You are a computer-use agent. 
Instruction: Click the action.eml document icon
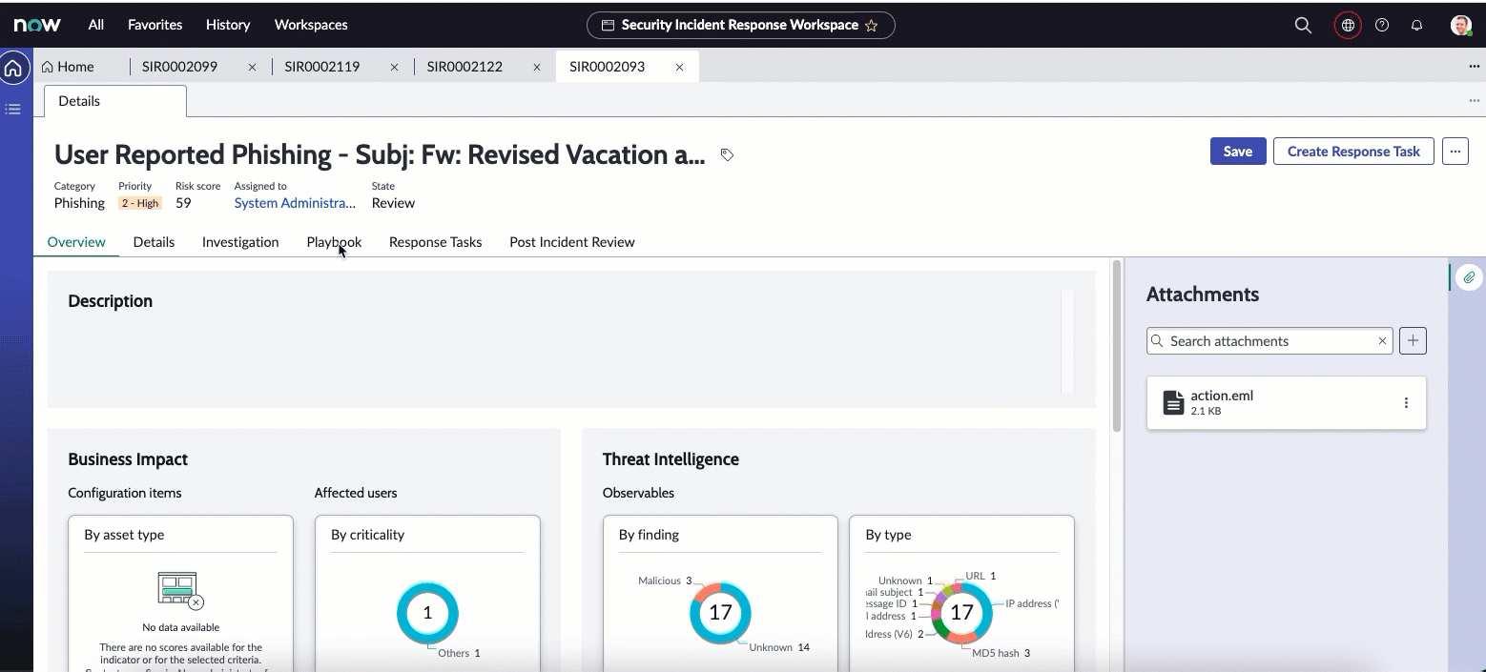coord(1173,403)
